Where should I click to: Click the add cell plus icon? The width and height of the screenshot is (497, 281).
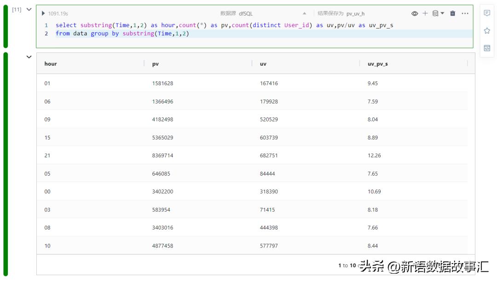[425, 14]
